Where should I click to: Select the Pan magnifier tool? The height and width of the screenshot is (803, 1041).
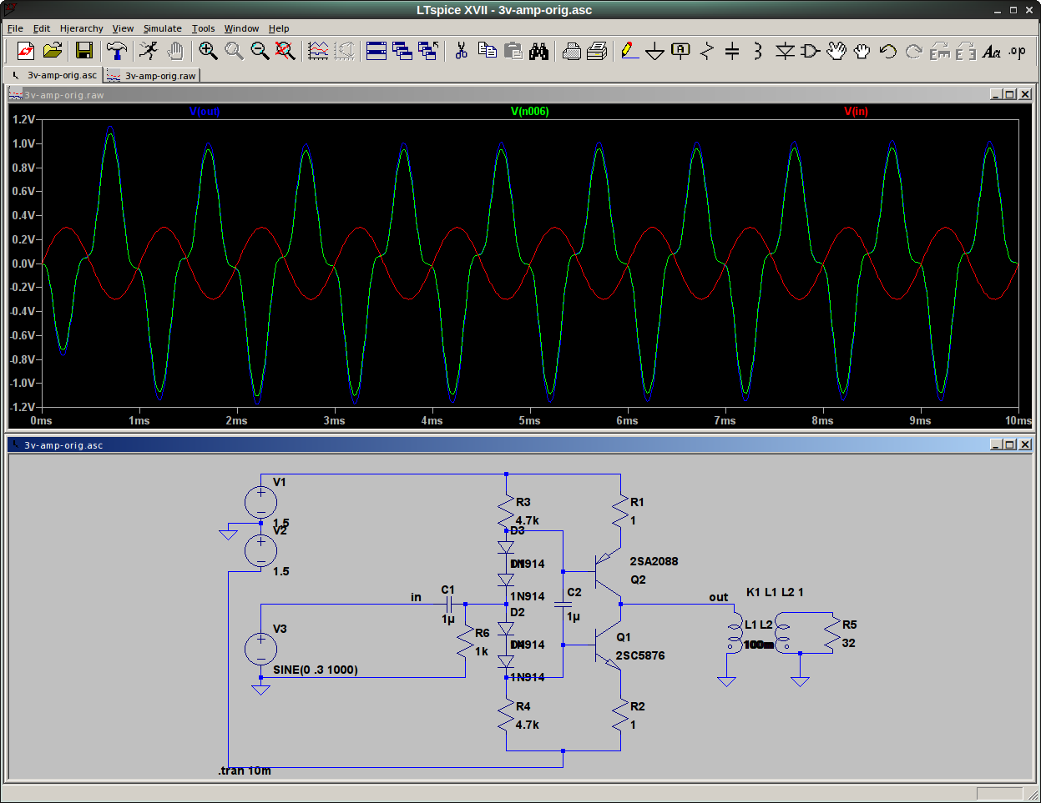click(x=235, y=51)
